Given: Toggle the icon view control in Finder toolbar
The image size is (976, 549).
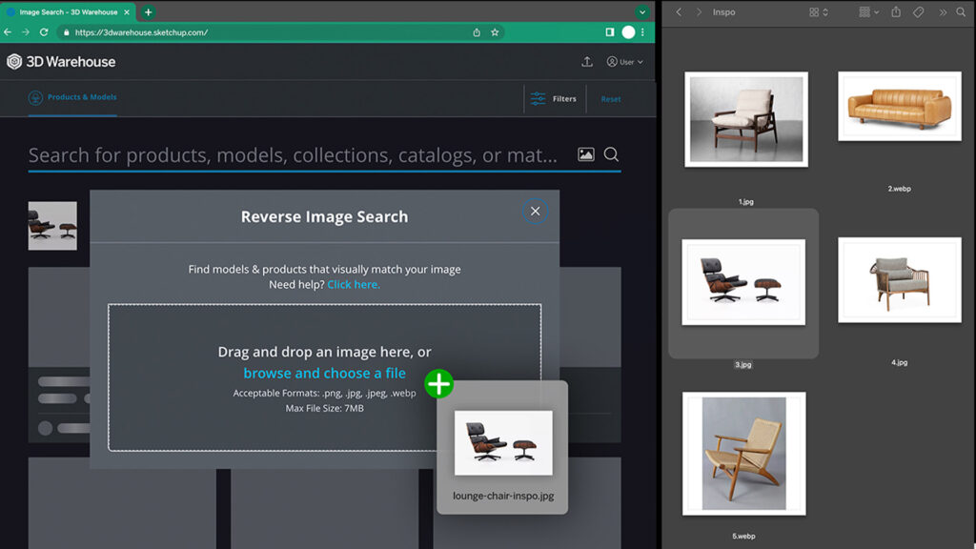Looking at the screenshot, I should [815, 12].
